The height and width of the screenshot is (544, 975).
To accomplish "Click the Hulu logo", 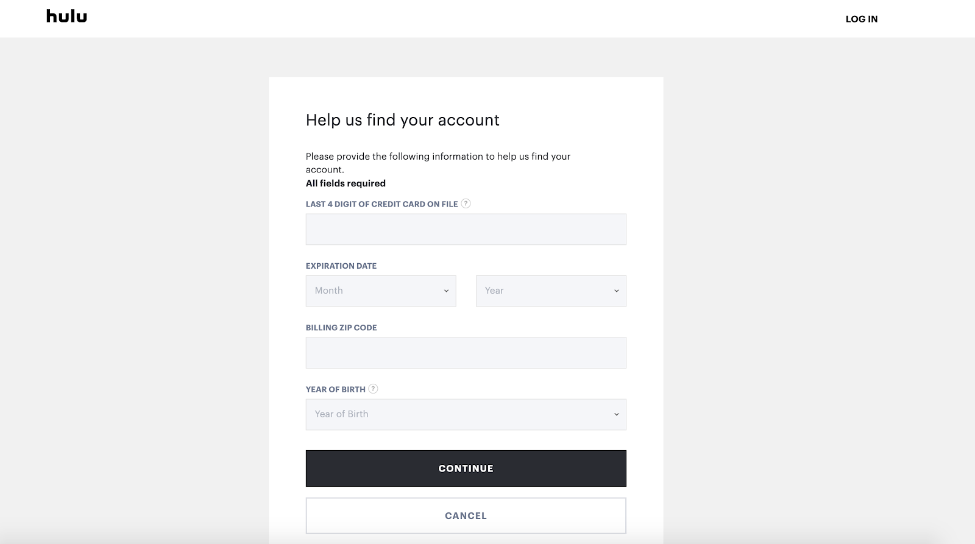I will 66,16.
